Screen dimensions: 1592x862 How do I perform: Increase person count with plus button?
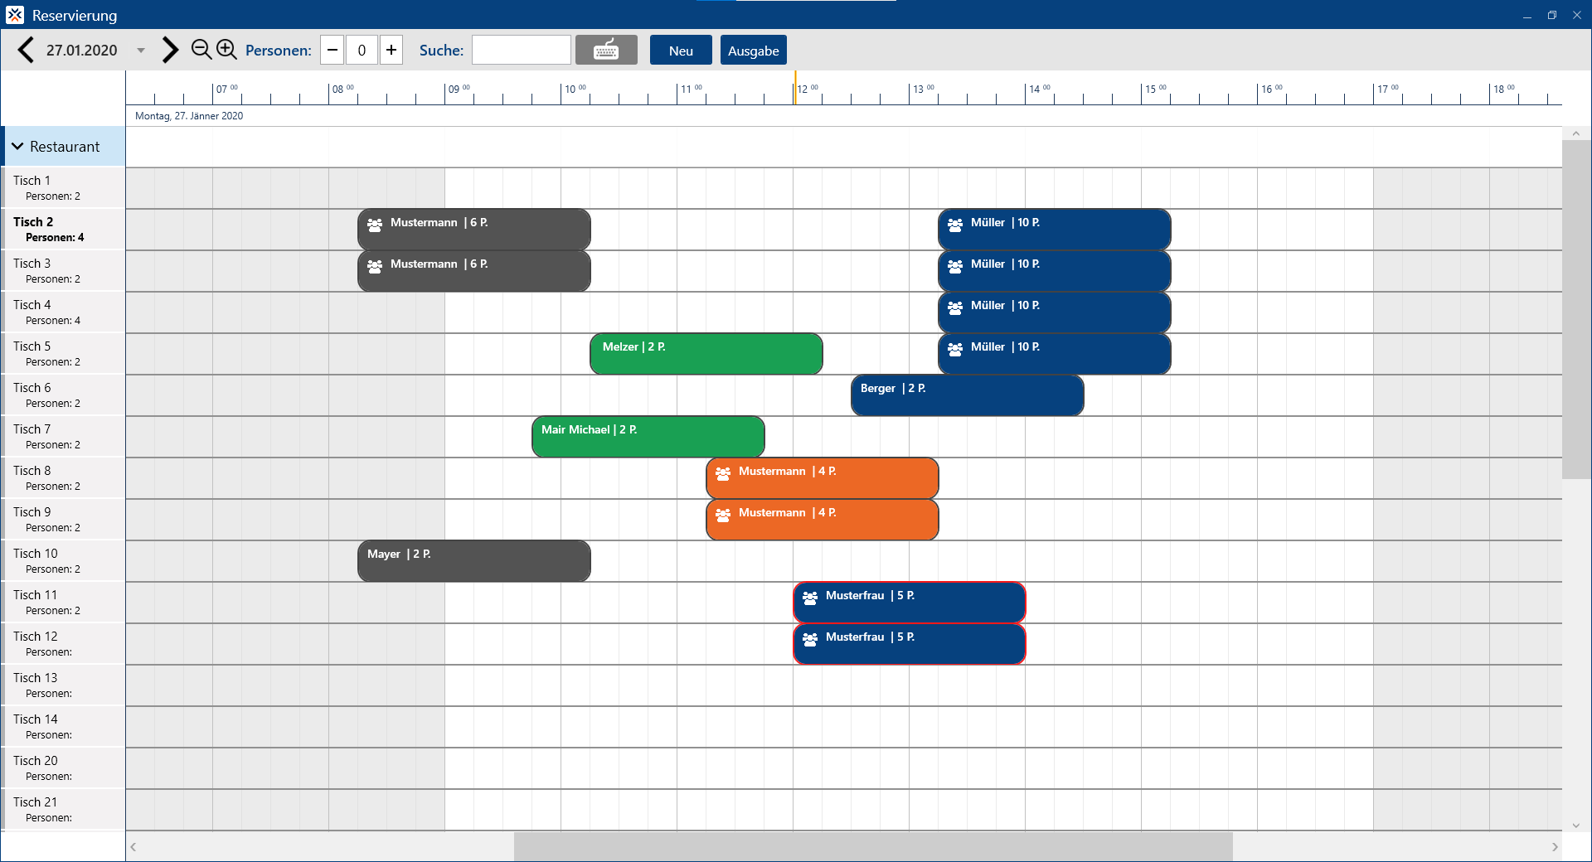[391, 50]
